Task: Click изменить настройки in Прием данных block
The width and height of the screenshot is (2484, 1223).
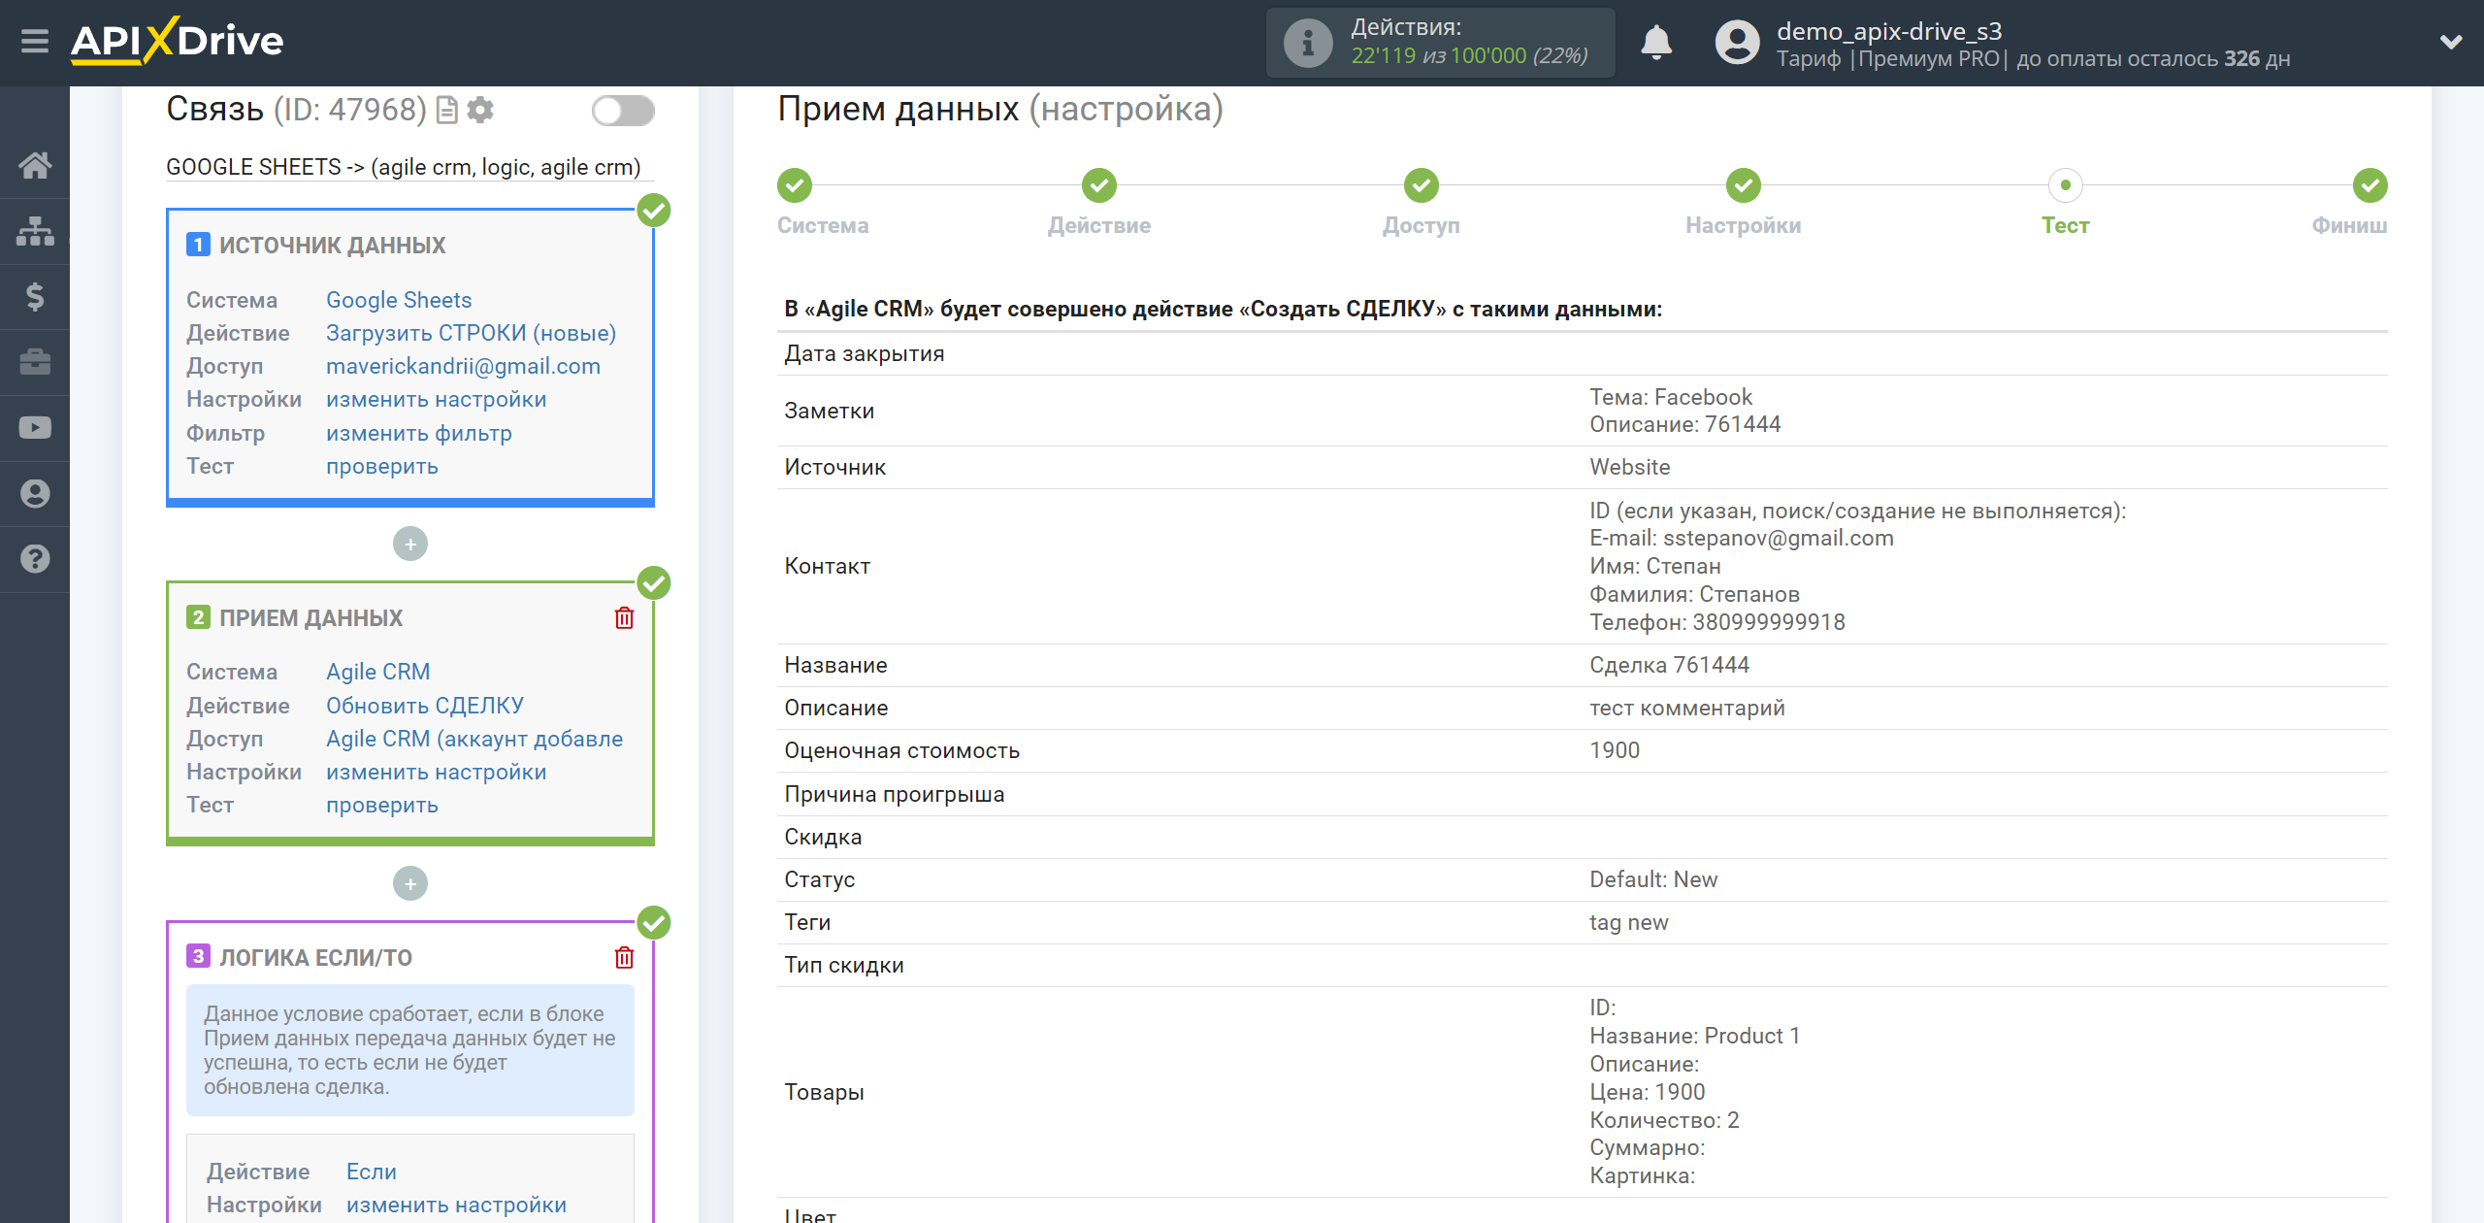Action: click(x=437, y=772)
